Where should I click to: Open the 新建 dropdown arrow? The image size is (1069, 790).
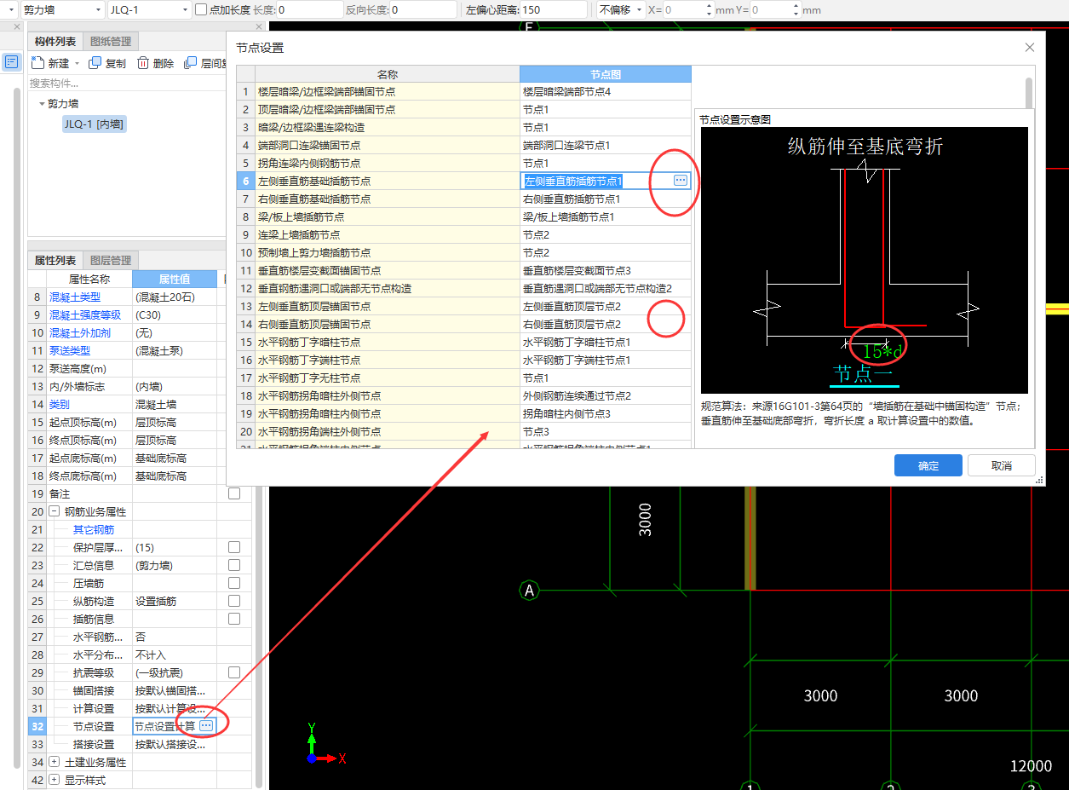(77, 64)
